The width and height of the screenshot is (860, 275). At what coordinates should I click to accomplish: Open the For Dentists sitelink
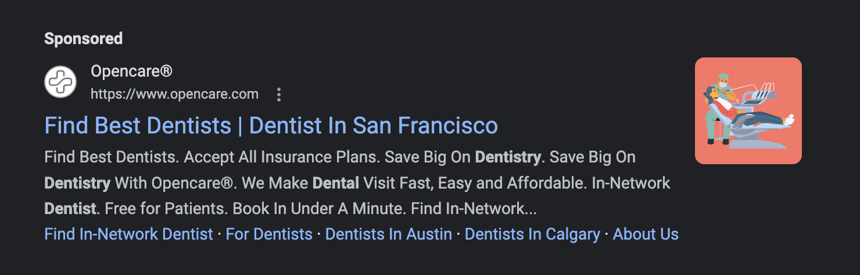[269, 234]
